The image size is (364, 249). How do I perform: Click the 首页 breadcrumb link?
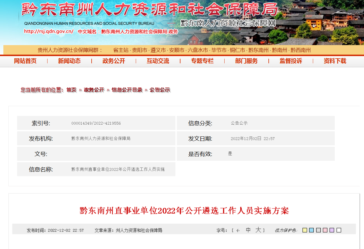[71, 90]
